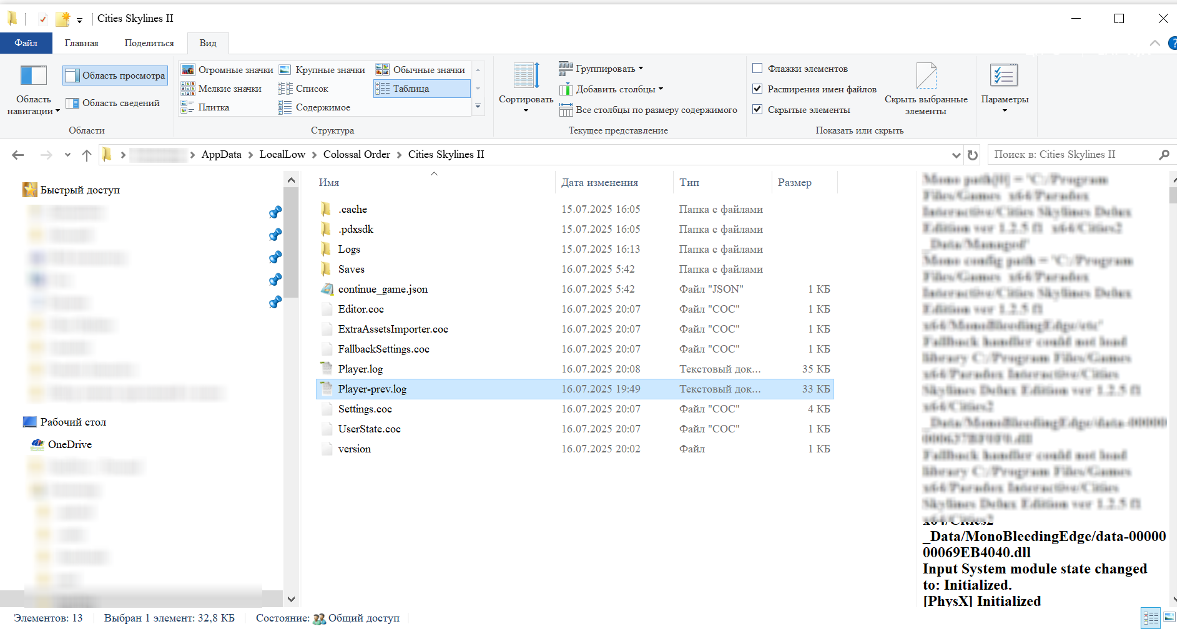Switch to large thumbnails view from the status bar
The height and width of the screenshot is (629, 1180).
1169,618
